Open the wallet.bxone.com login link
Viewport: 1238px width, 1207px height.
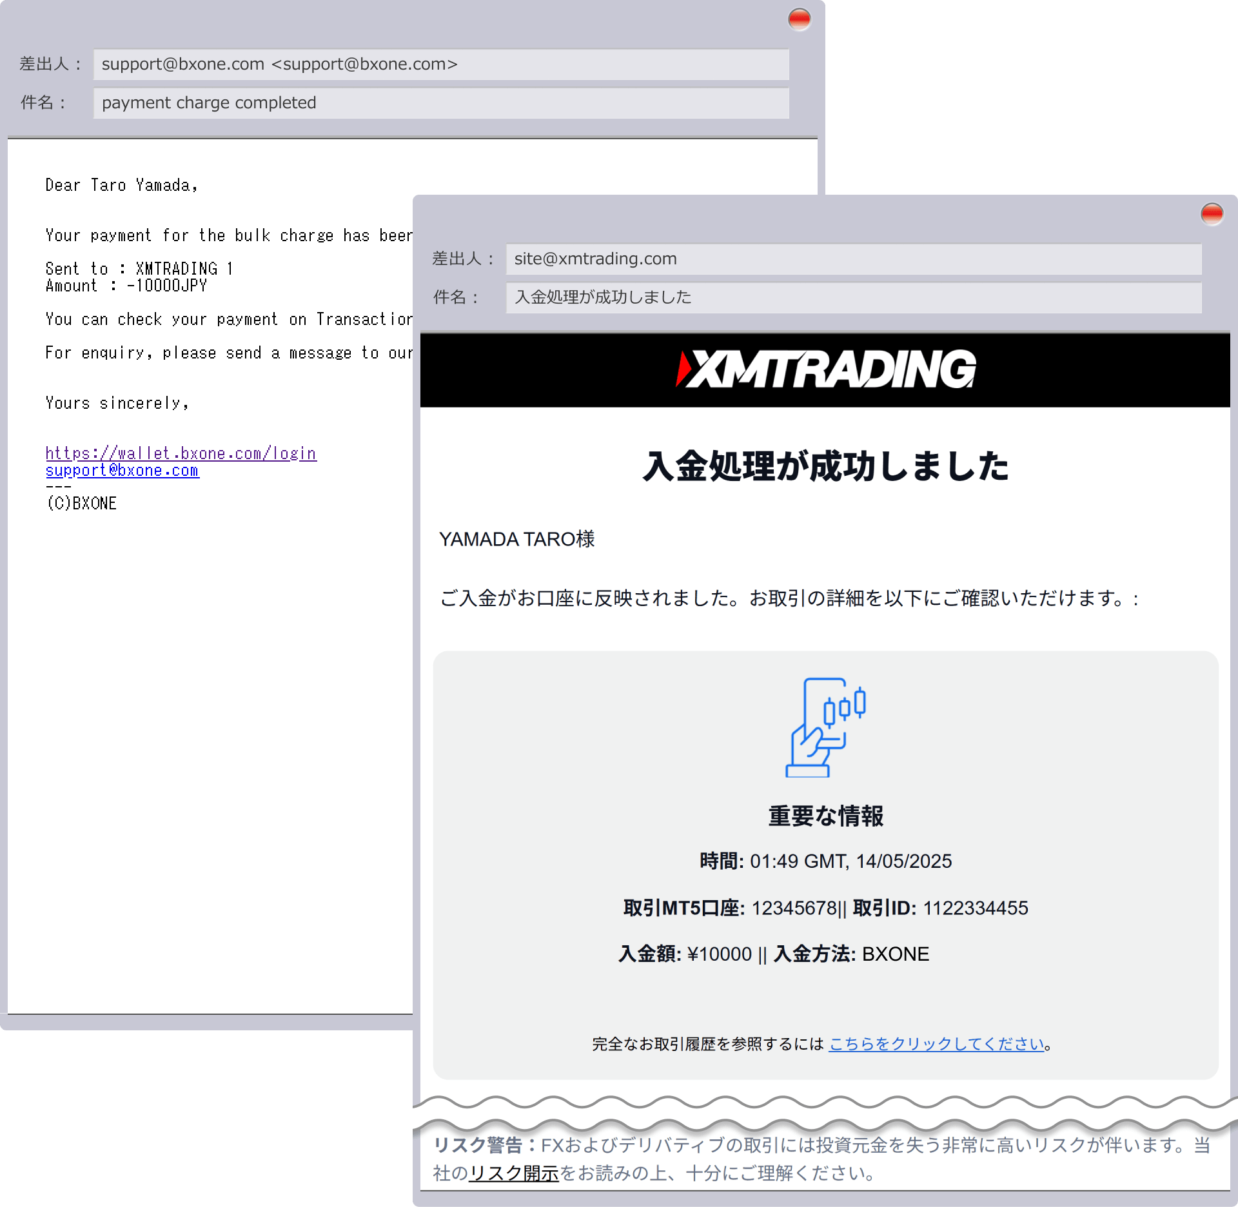(x=181, y=453)
